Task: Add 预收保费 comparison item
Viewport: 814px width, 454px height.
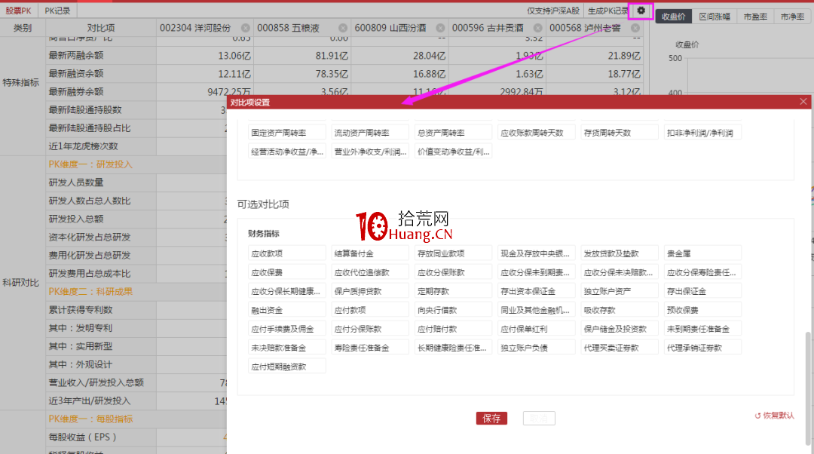Action: tap(702, 310)
